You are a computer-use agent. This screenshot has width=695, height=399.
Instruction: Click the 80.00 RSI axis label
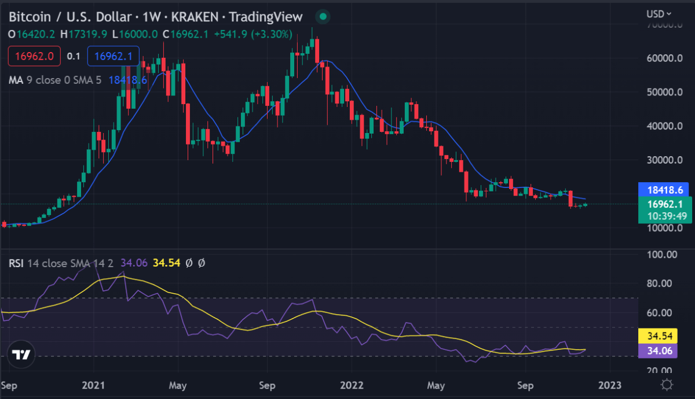[x=660, y=283]
